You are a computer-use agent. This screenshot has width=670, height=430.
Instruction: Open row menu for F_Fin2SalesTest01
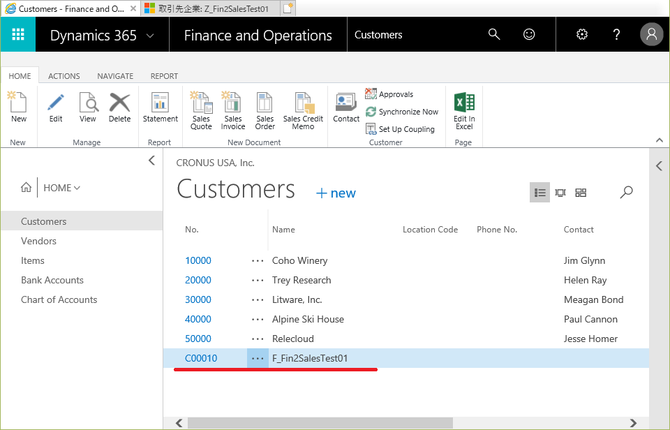tap(258, 358)
